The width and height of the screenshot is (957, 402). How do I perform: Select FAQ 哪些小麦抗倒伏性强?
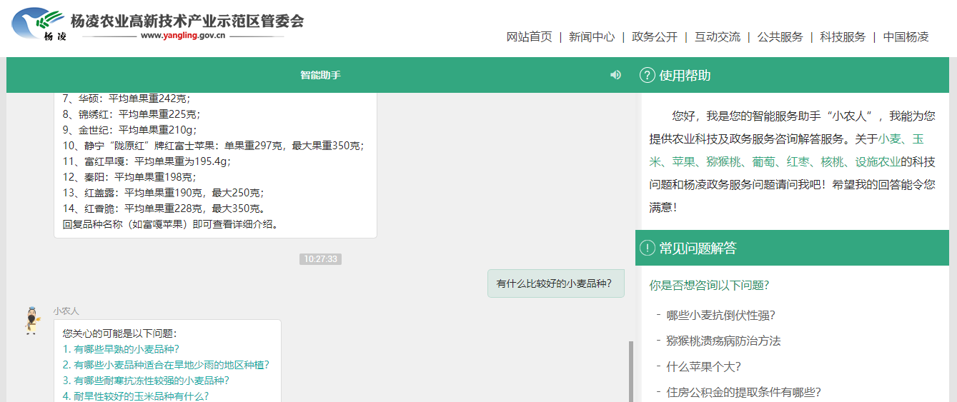click(720, 315)
